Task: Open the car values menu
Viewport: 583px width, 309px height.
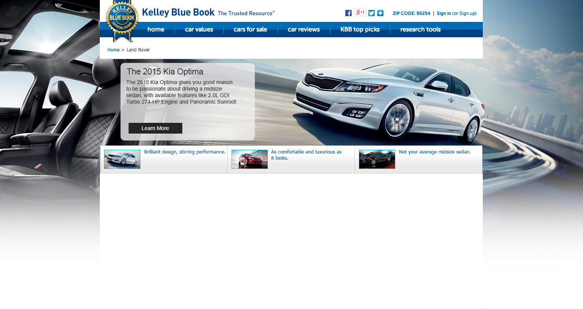Action: [199, 30]
